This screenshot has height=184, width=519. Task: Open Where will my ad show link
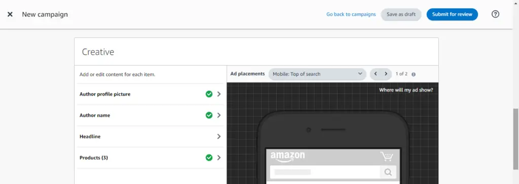[406, 90]
